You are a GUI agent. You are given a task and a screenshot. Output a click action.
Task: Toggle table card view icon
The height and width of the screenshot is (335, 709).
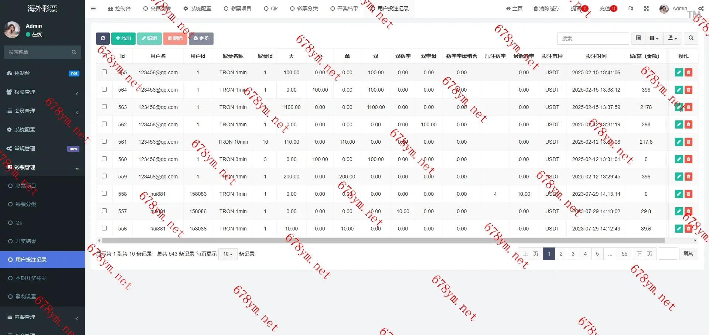pyautogui.click(x=638, y=38)
